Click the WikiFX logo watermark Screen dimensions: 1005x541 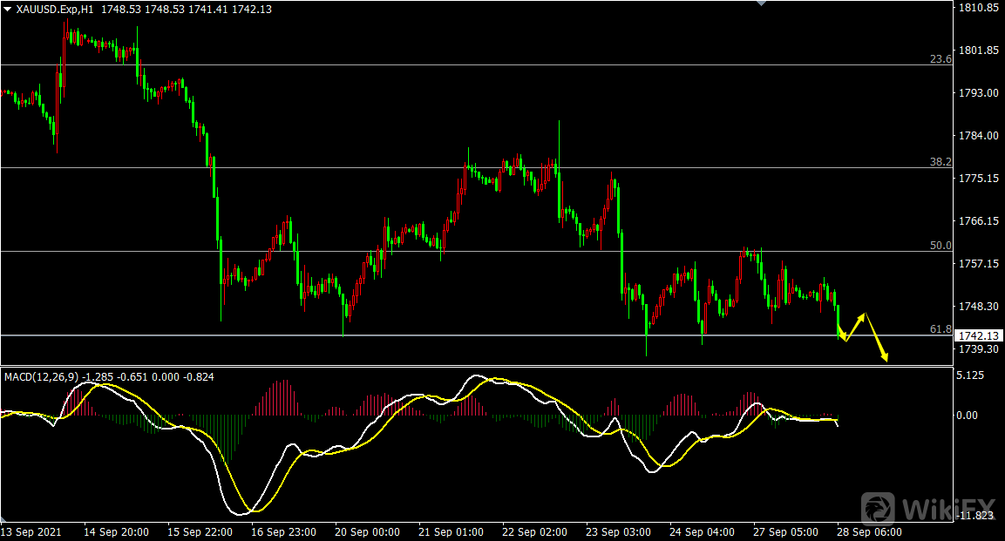coord(927,508)
